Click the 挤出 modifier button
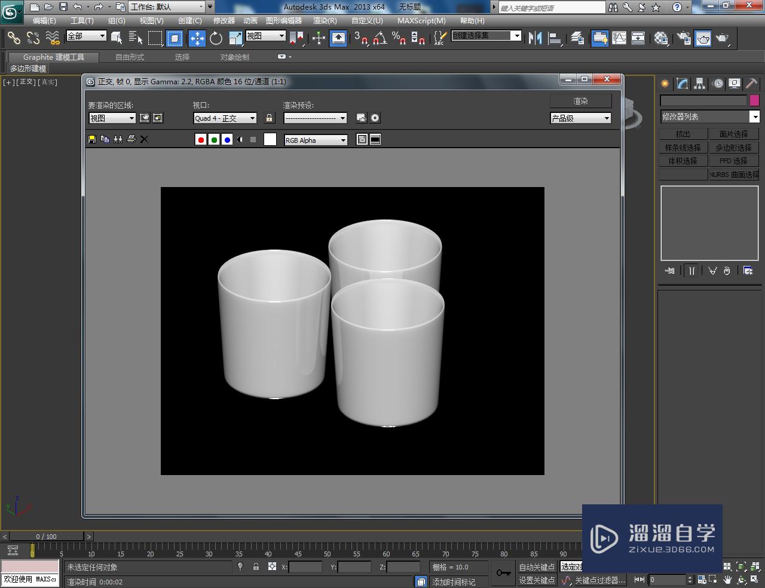The height and width of the screenshot is (588, 765). 683,134
